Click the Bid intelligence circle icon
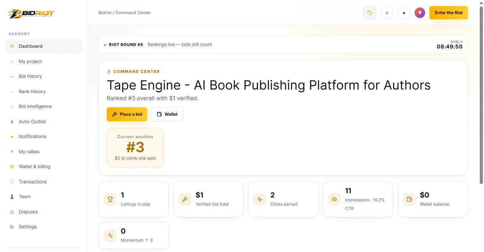The height and width of the screenshot is (252, 484). click(x=12, y=107)
